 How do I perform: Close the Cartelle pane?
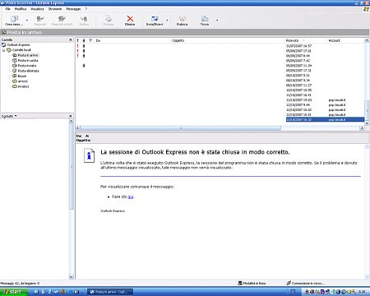coord(71,40)
